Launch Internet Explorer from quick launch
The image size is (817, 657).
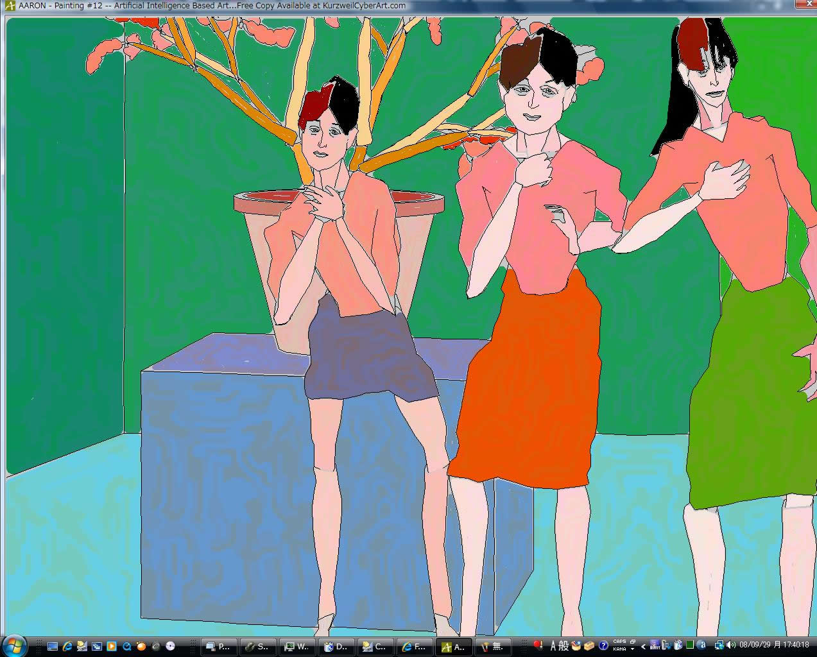(67, 646)
